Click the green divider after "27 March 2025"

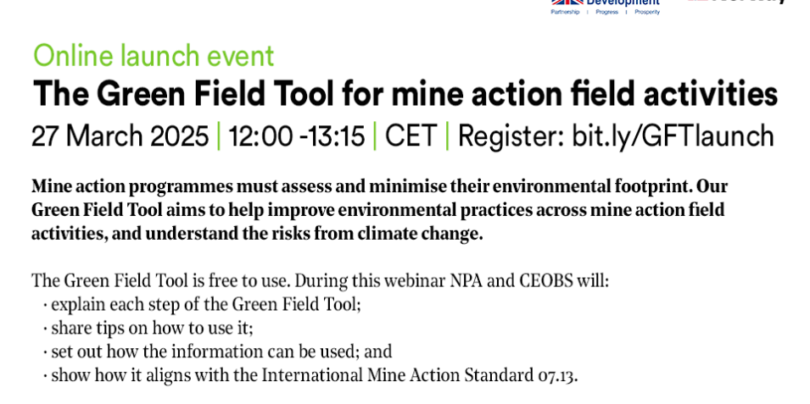(x=219, y=136)
